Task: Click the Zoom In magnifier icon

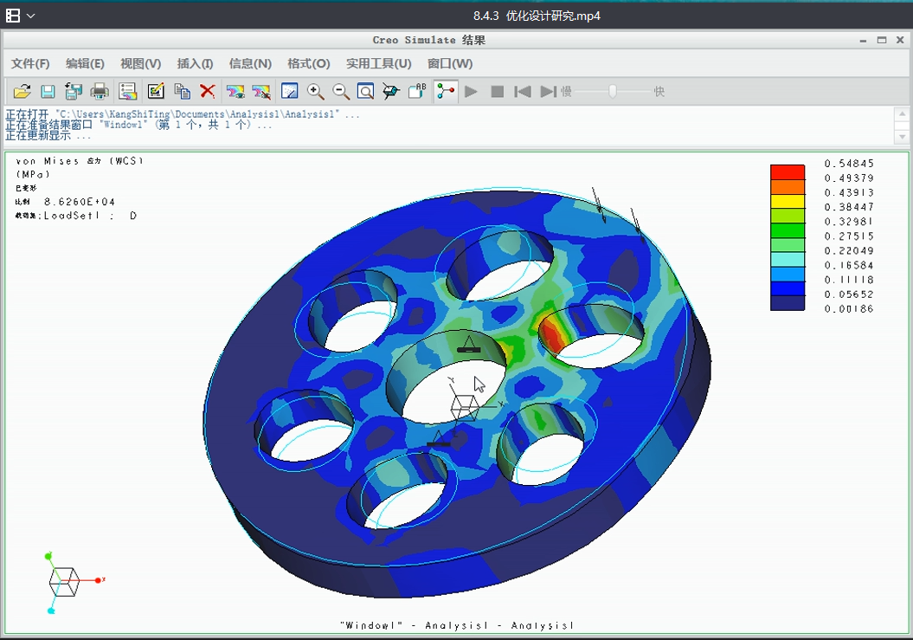Action: (x=315, y=92)
